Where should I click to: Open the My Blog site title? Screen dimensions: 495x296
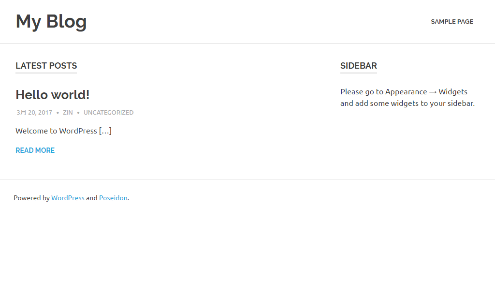51,21
